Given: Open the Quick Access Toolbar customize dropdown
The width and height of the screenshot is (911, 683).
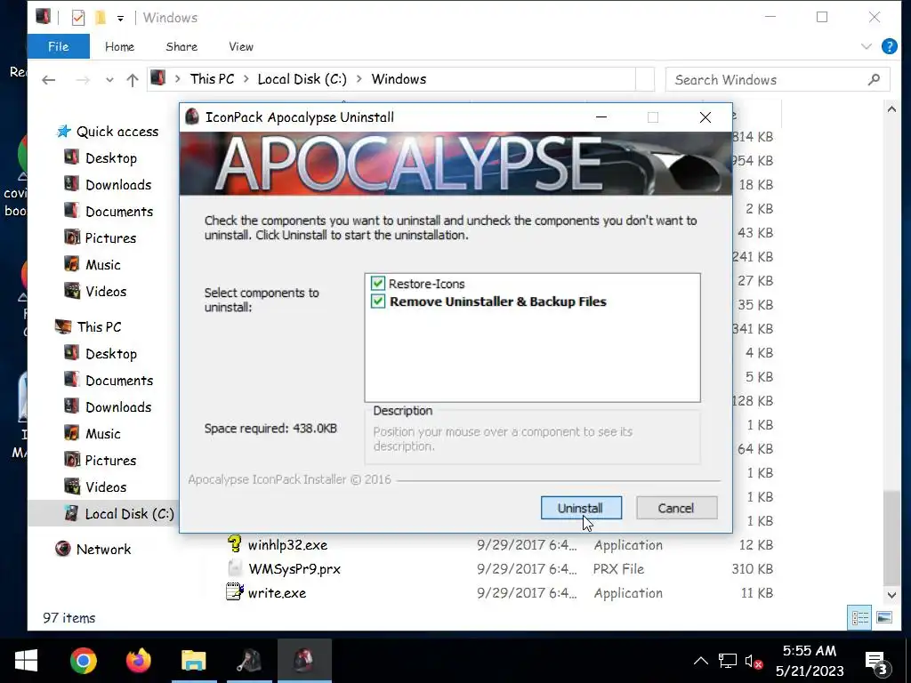Looking at the screenshot, I should (x=120, y=18).
